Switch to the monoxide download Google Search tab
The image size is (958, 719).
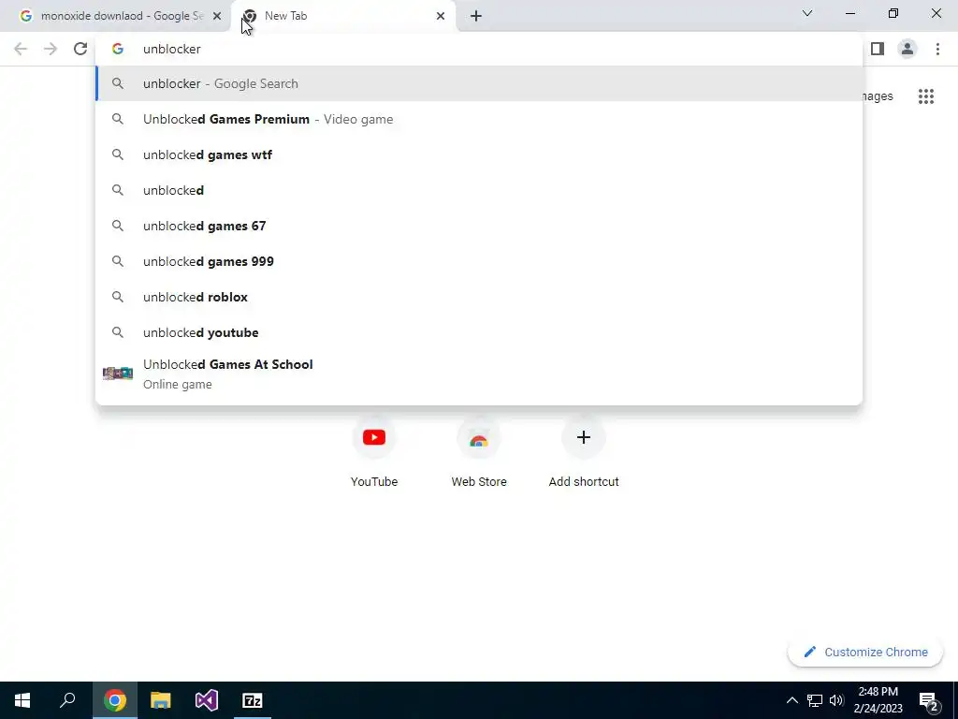tap(116, 16)
